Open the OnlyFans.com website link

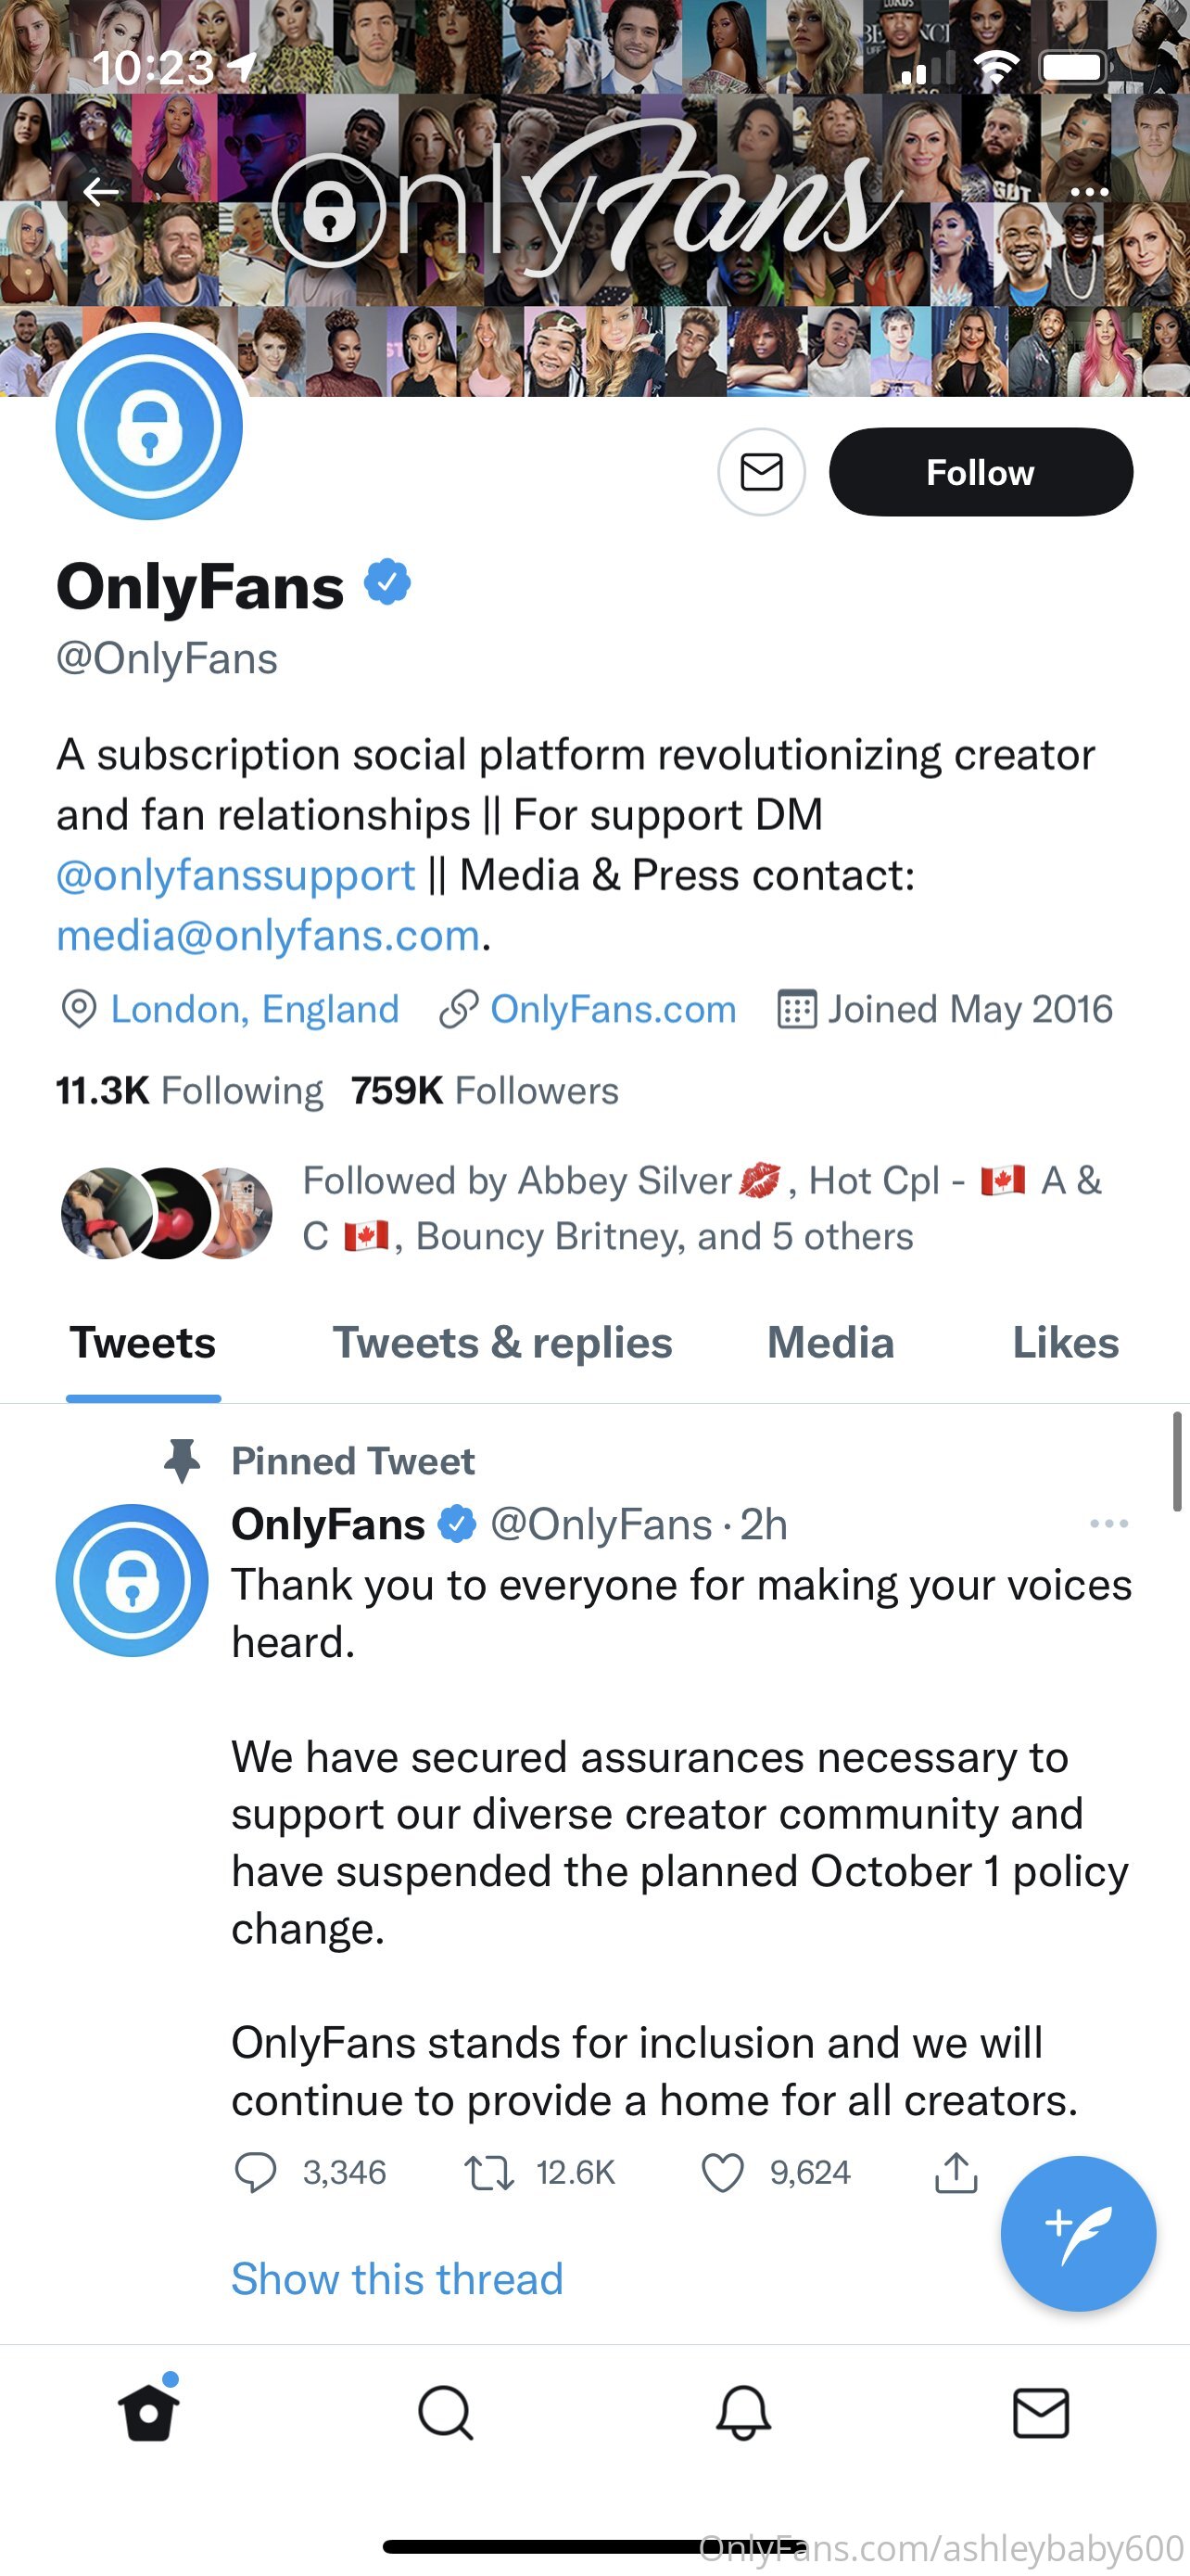click(613, 1010)
